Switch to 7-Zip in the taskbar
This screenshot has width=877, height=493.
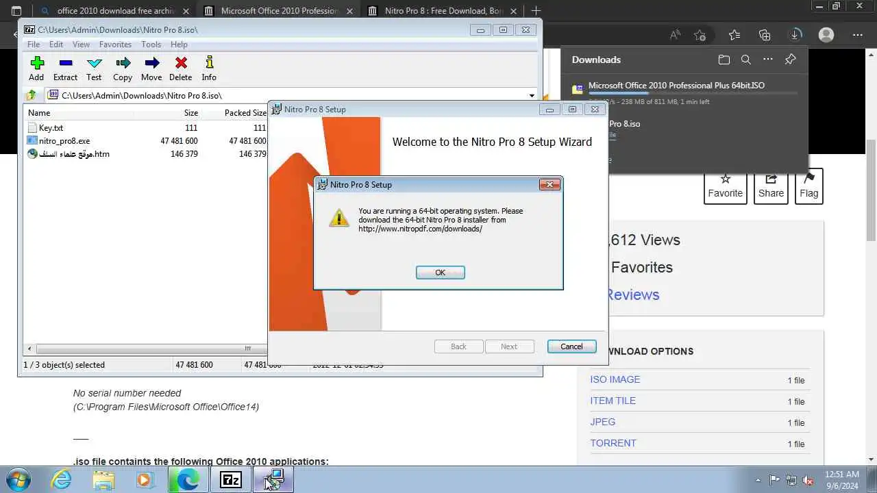click(x=230, y=480)
